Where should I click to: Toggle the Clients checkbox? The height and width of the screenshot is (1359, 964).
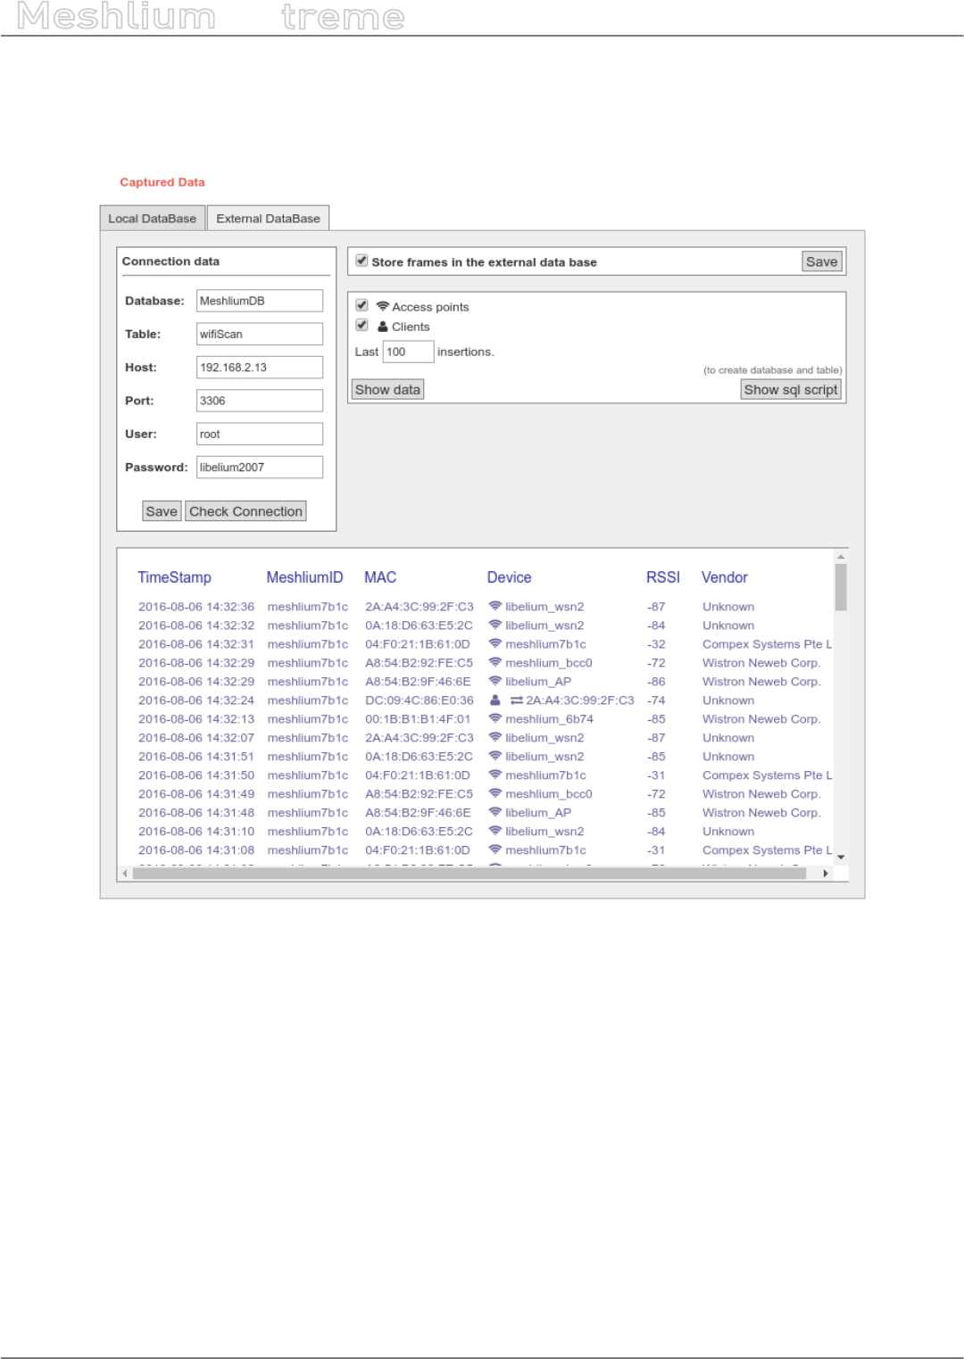(x=361, y=325)
